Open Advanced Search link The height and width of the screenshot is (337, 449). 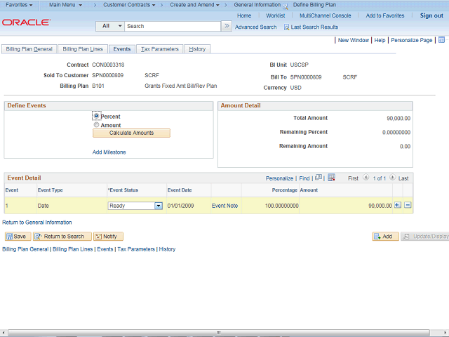click(x=255, y=27)
